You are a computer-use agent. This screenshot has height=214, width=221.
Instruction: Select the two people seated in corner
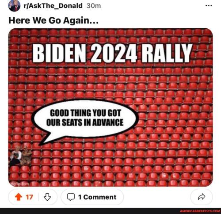click(21, 156)
